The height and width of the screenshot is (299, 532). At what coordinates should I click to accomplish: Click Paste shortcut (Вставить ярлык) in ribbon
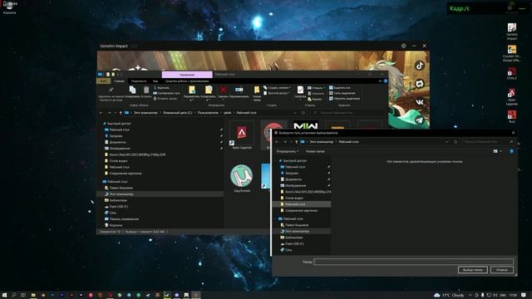(x=165, y=99)
